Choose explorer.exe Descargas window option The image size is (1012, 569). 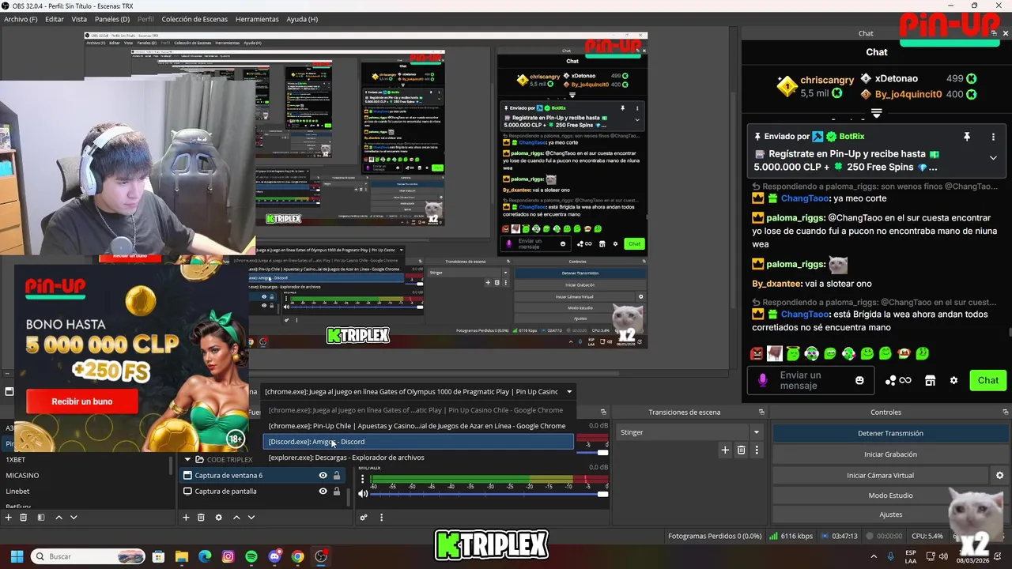418,458
